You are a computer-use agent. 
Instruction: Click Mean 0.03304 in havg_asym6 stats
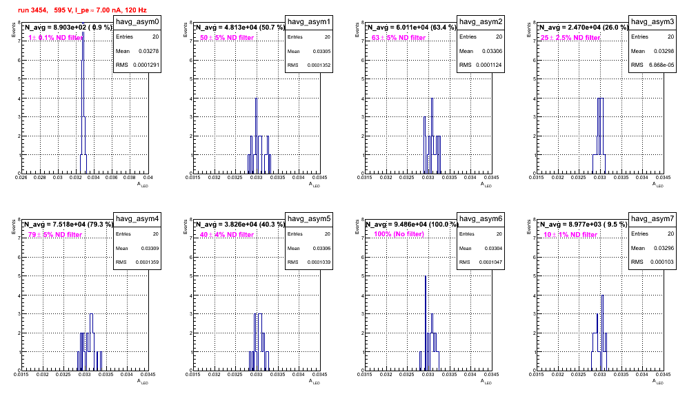481,248
